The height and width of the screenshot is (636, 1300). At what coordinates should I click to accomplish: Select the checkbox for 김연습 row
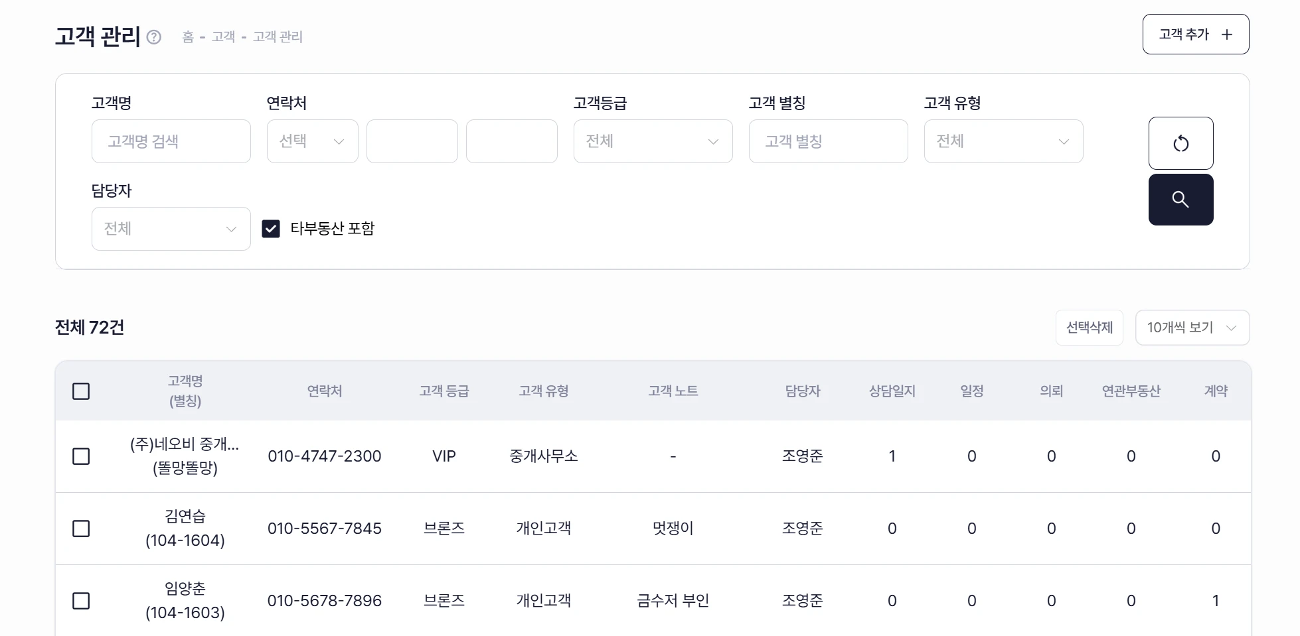(81, 529)
